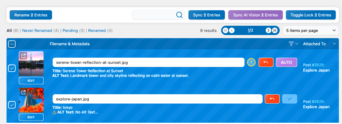Toggle the select-all entries checkbox

12,44
